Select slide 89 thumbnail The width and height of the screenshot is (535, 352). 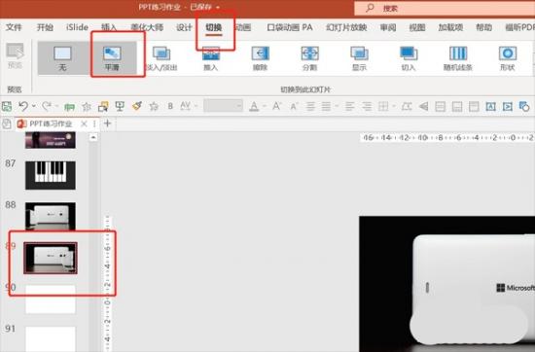[x=51, y=258]
